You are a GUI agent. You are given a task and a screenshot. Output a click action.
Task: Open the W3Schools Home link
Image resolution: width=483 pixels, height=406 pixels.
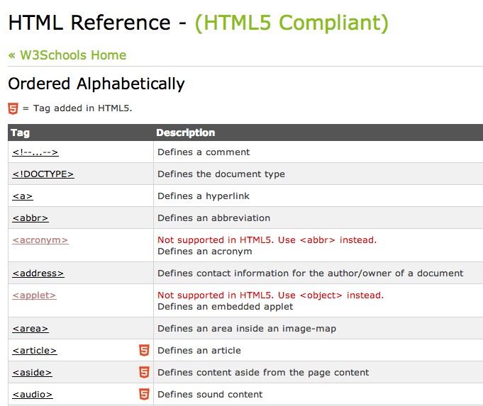[x=67, y=55]
